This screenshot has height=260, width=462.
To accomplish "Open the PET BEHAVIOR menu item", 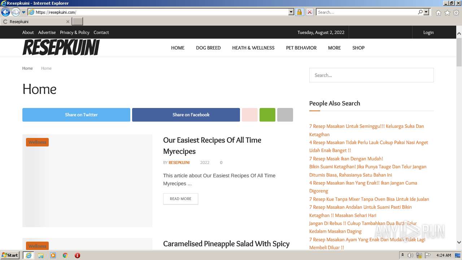I will [301, 48].
